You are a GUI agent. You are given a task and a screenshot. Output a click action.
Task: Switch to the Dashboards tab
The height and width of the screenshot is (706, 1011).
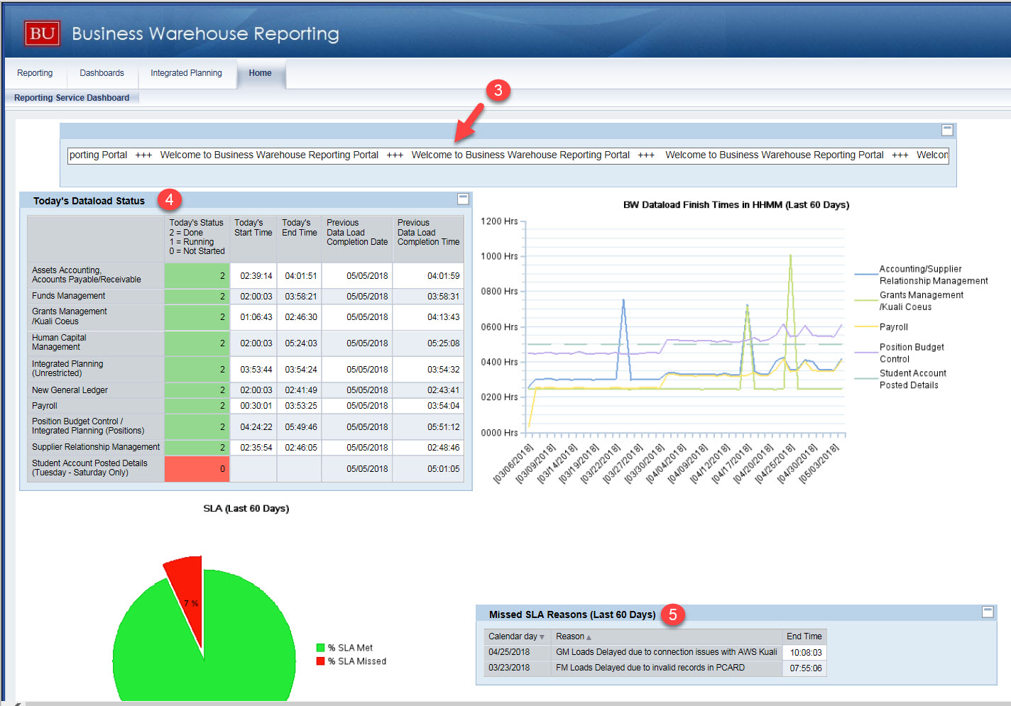point(102,73)
